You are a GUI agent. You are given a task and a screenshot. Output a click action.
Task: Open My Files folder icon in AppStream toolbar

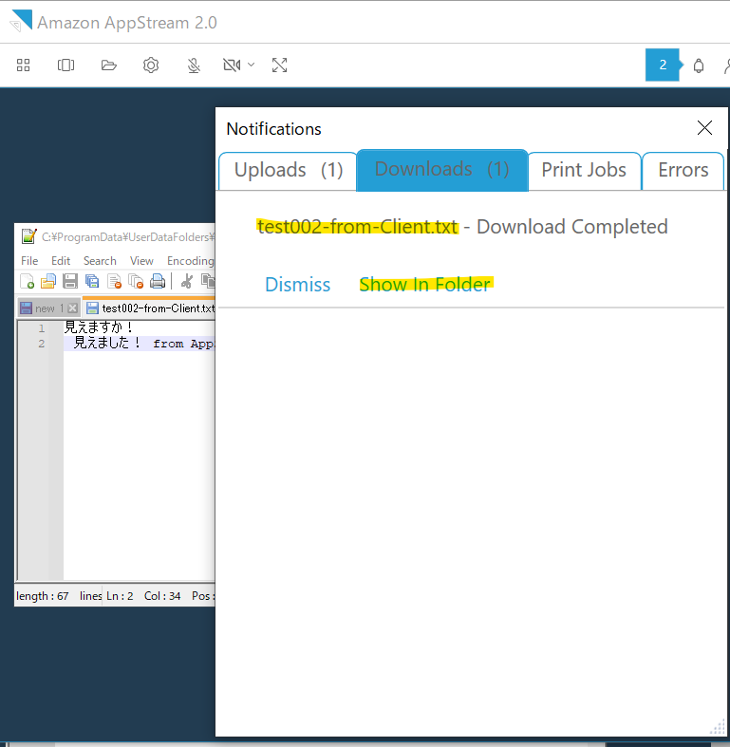click(108, 65)
